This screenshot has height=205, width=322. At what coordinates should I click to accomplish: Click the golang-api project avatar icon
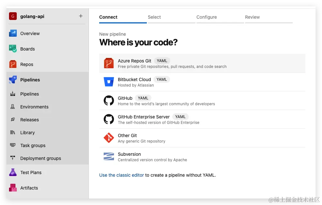click(13, 16)
